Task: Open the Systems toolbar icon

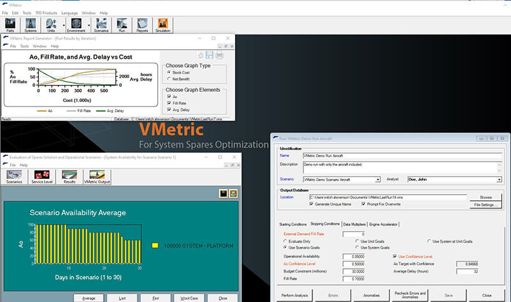Action: pos(30,25)
